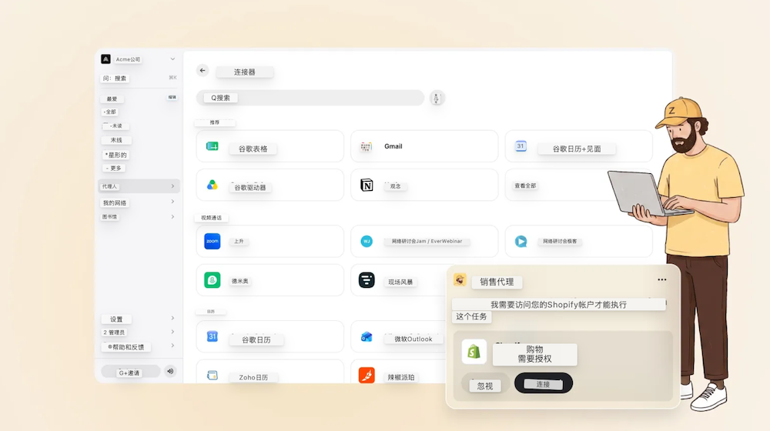The height and width of the screenshot is (431, 770).
Task: Open the 谷歌日历+见面 calendar icon
Action: point(521,145)
